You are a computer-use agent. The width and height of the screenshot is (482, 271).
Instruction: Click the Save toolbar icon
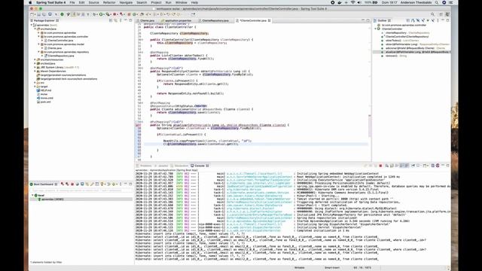39,14
